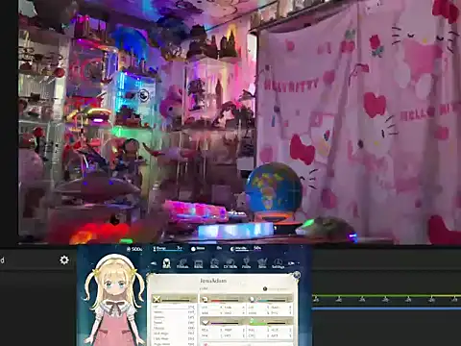Click the coin counter 500s icon

(129, 249)
